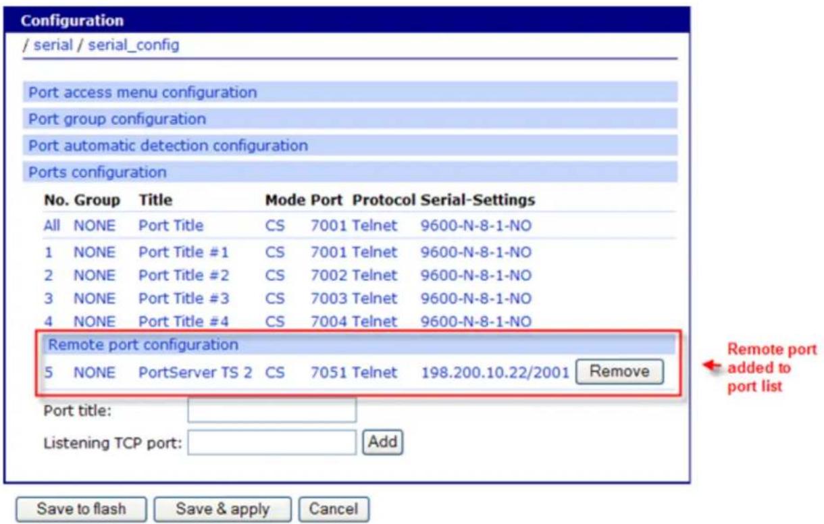Click Serial-Settings value for Port Title #3
Image resolution: width=824 pixels, height=524 pixels.
(x=475, y=298)
